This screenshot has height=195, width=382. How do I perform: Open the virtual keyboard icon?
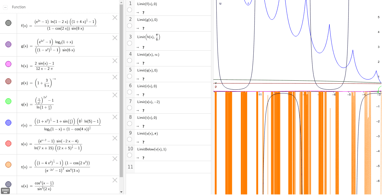coord(5,191)
